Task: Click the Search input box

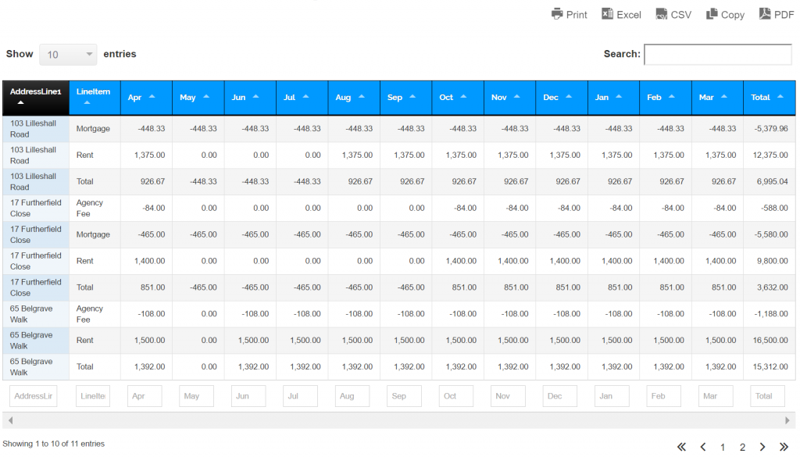Action: tap(717, 55)
